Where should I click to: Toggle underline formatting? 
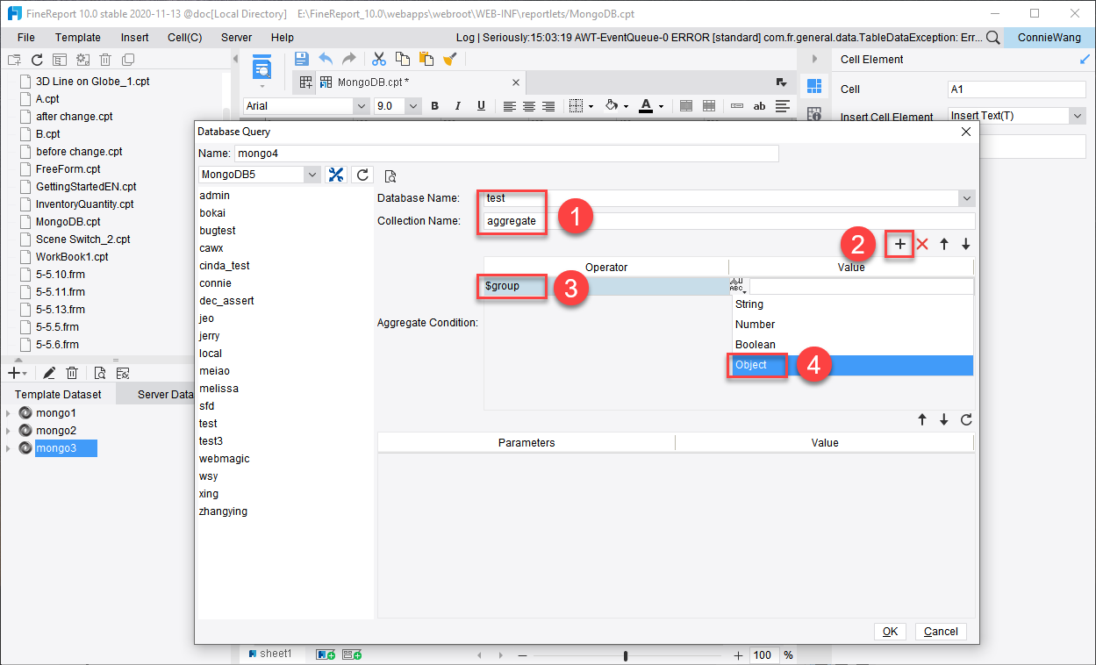[480, 105]
